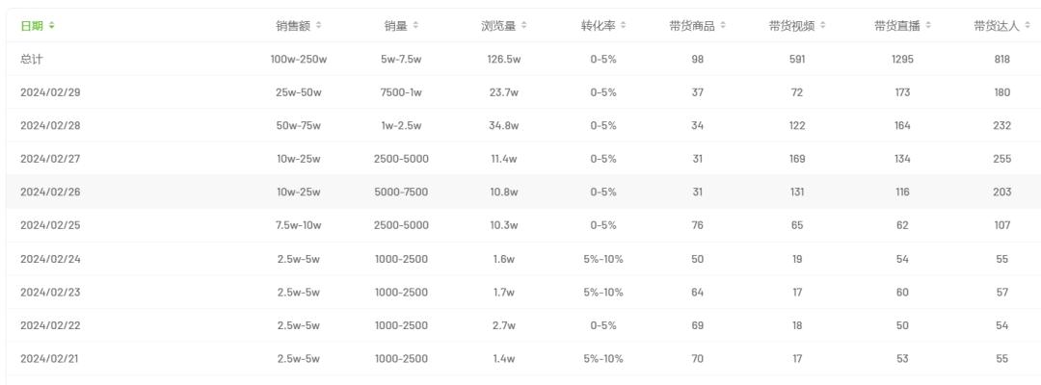Click 34.8w 浏览量 value on 02/28
1041x385 pixels.
tap(503, 125)
